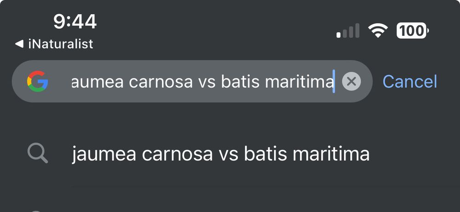
Task: Tap the back arrow to iNaturalist
Action: point(19,44)
